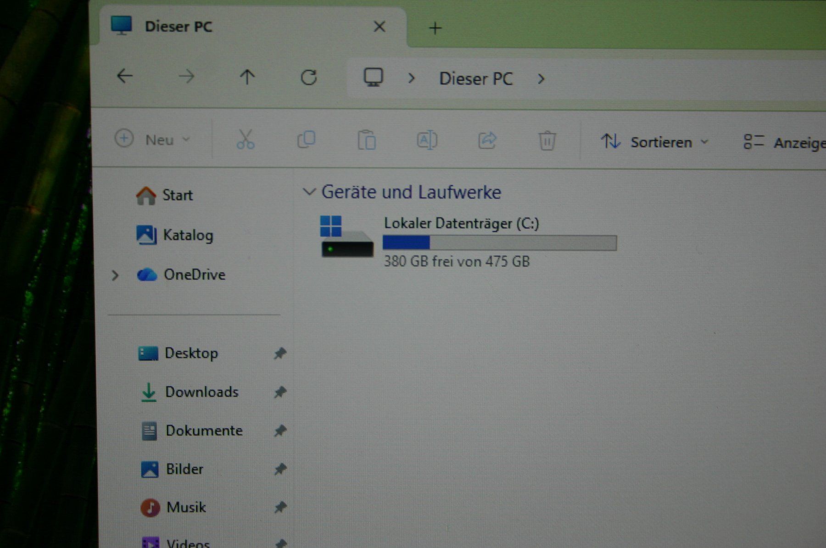826x548 pixels.
Task: Collapse the Geräte und Laufwerke group
Action: click(309, 192)
